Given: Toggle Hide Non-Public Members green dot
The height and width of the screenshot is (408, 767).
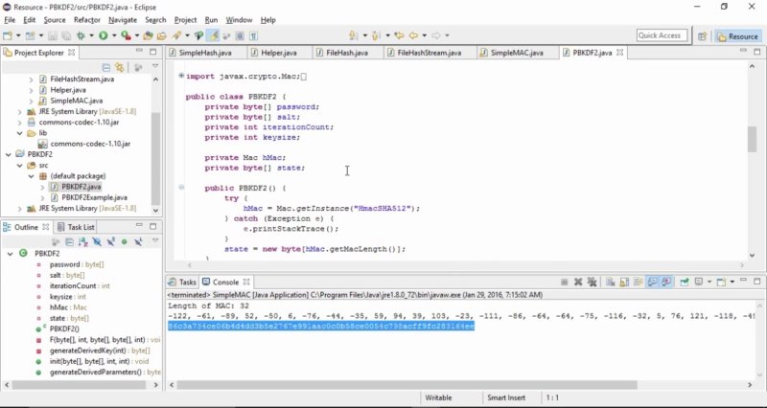Looking at the screenshot, I should point(125,241).
